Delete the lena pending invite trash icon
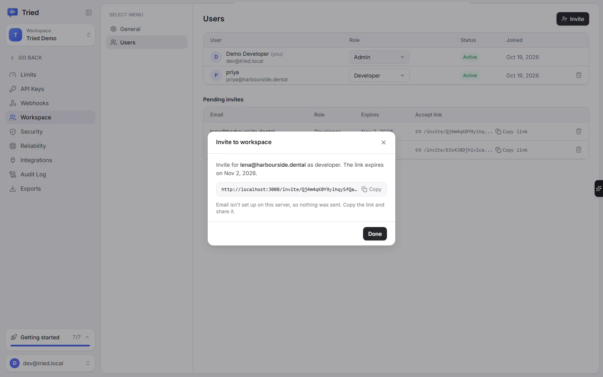Viewport: 603px width, 377px height. [x=579, y=131]
